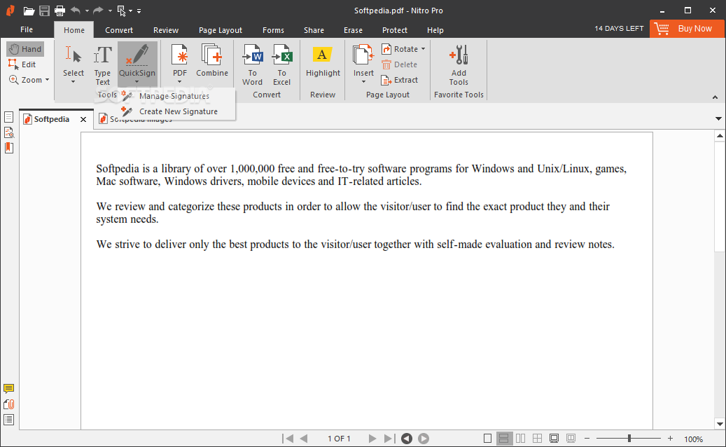Expand the PDF dropdown arrow
726x447 pixels.
click(x=180, y=82)
